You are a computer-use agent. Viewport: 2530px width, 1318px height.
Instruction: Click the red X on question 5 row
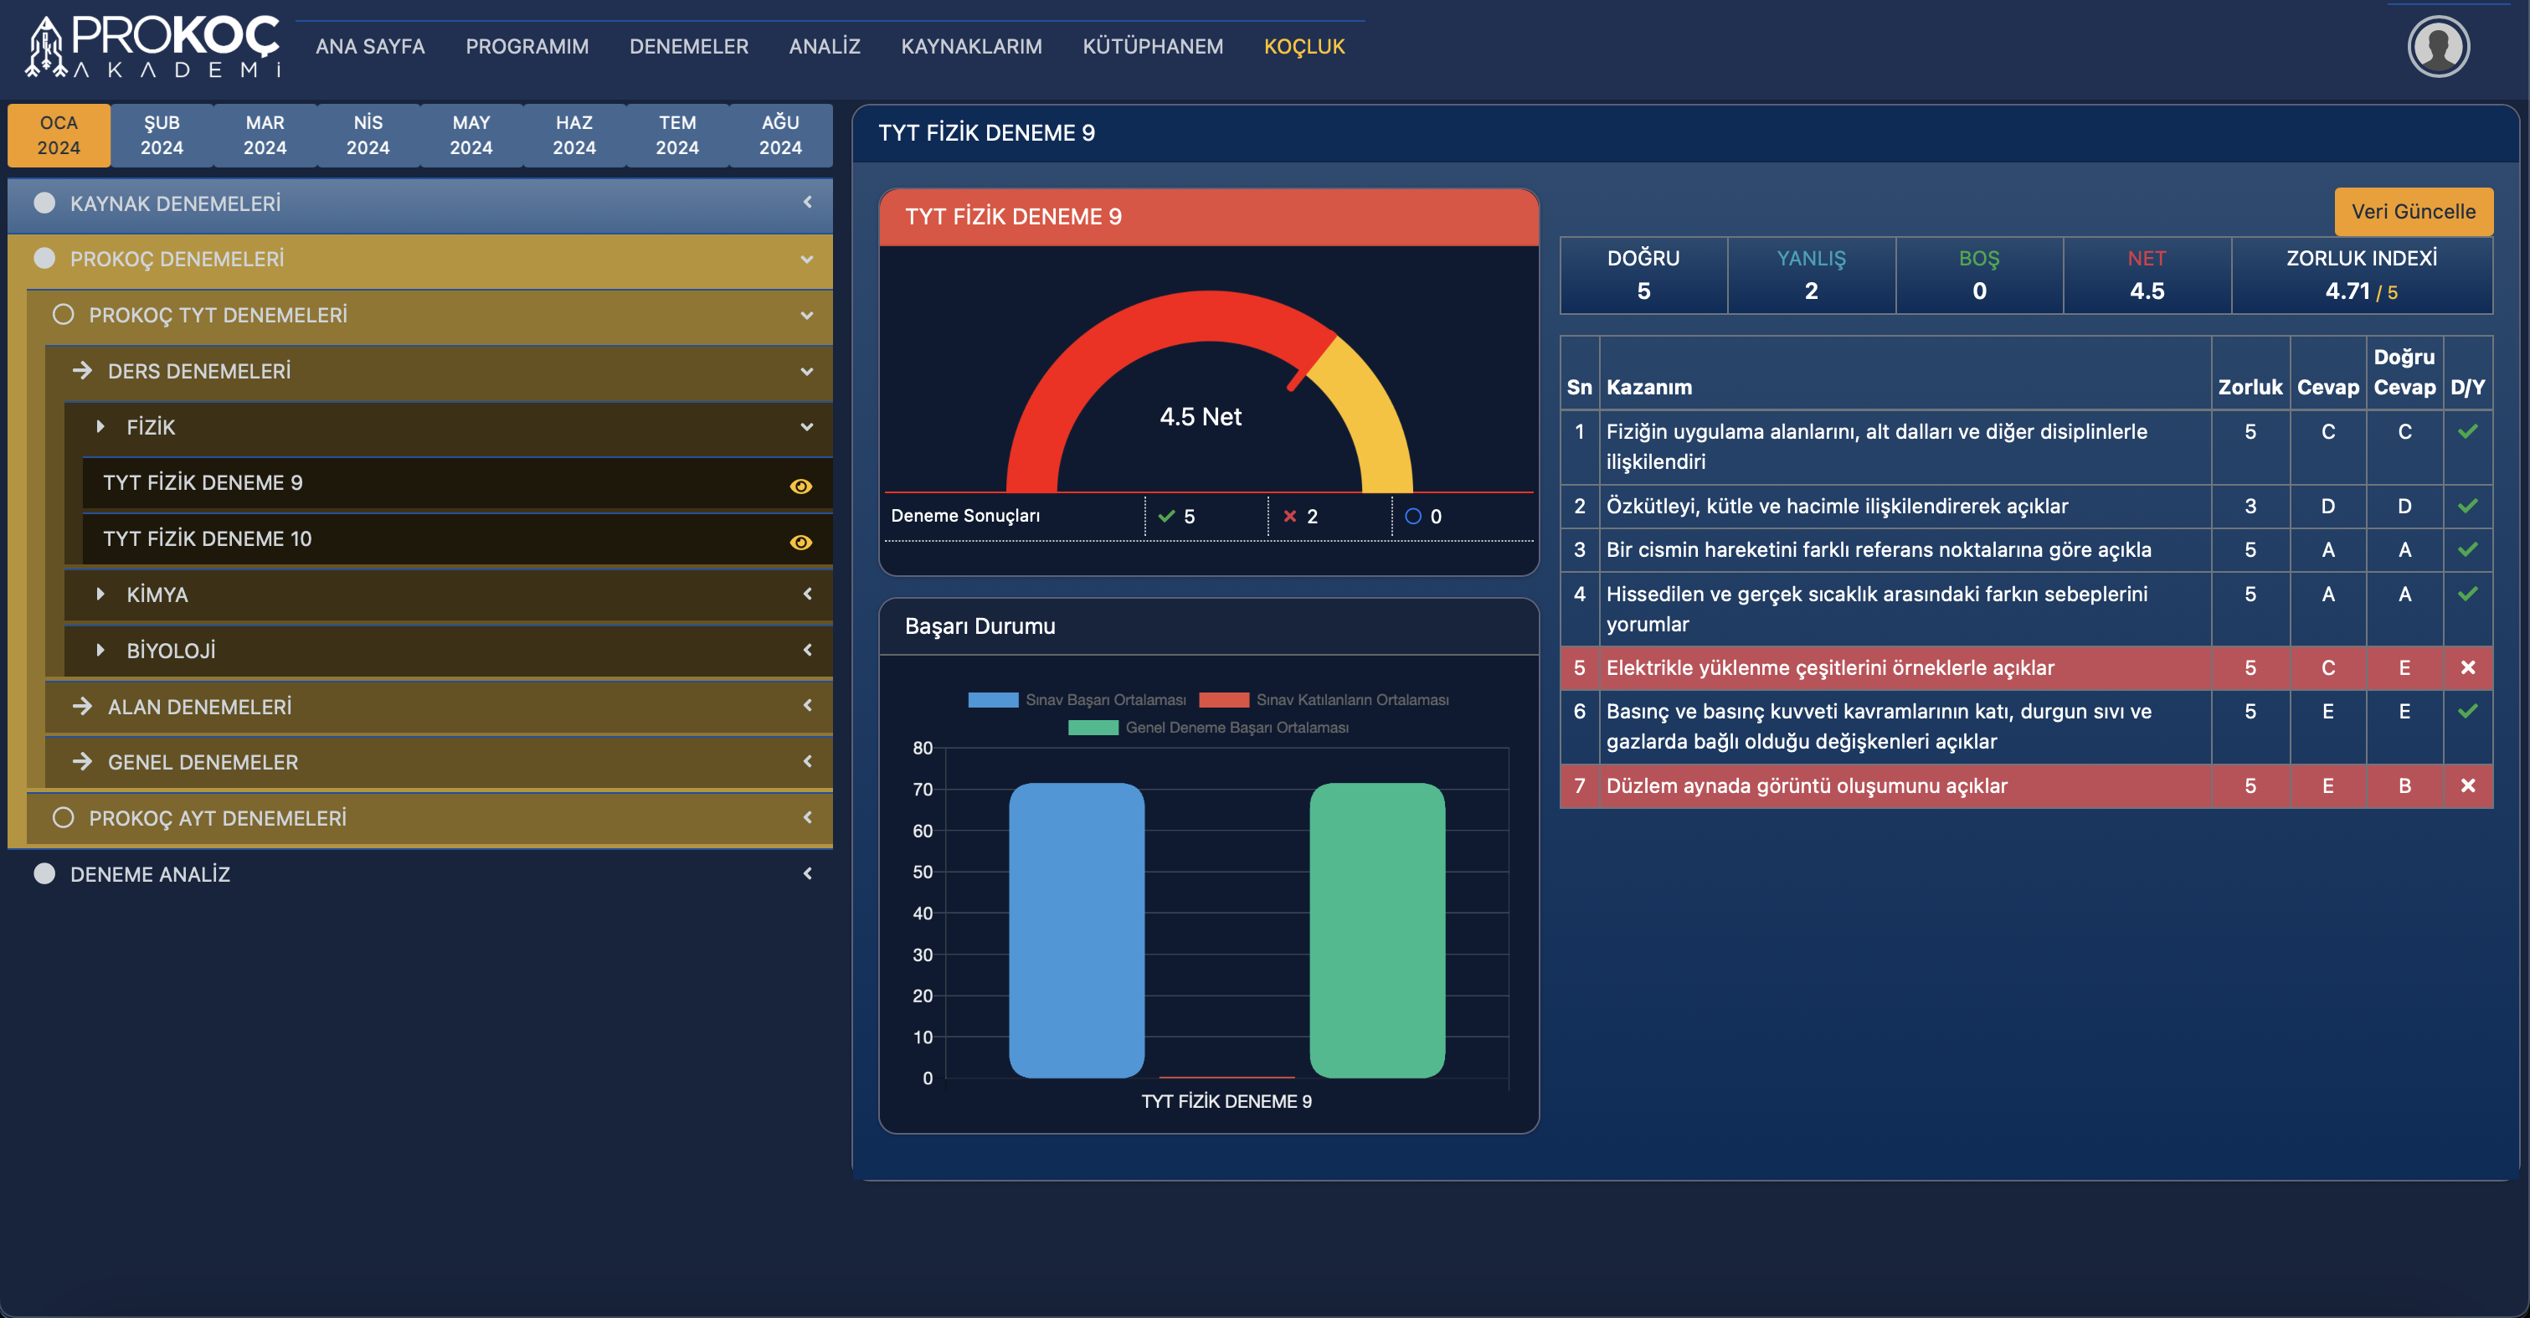(2466, 668)
